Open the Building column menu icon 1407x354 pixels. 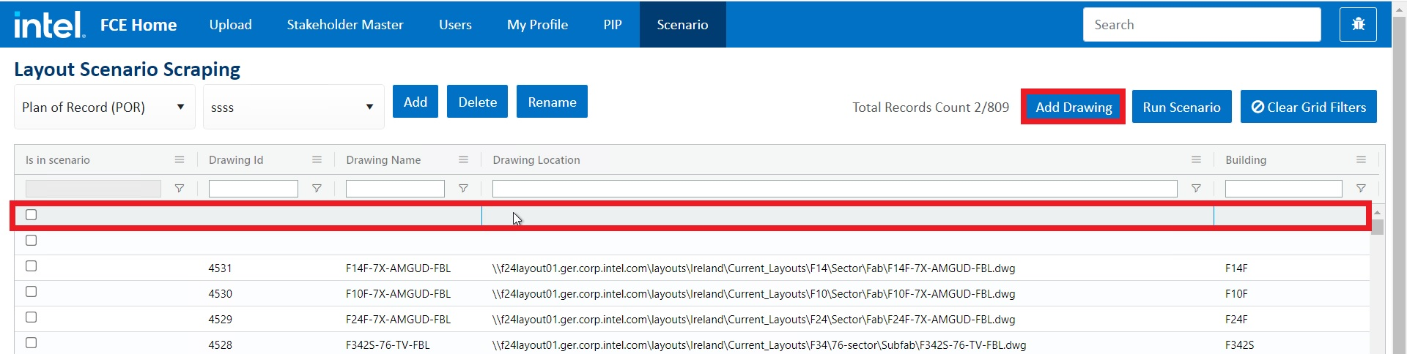tap(1361, 159)
